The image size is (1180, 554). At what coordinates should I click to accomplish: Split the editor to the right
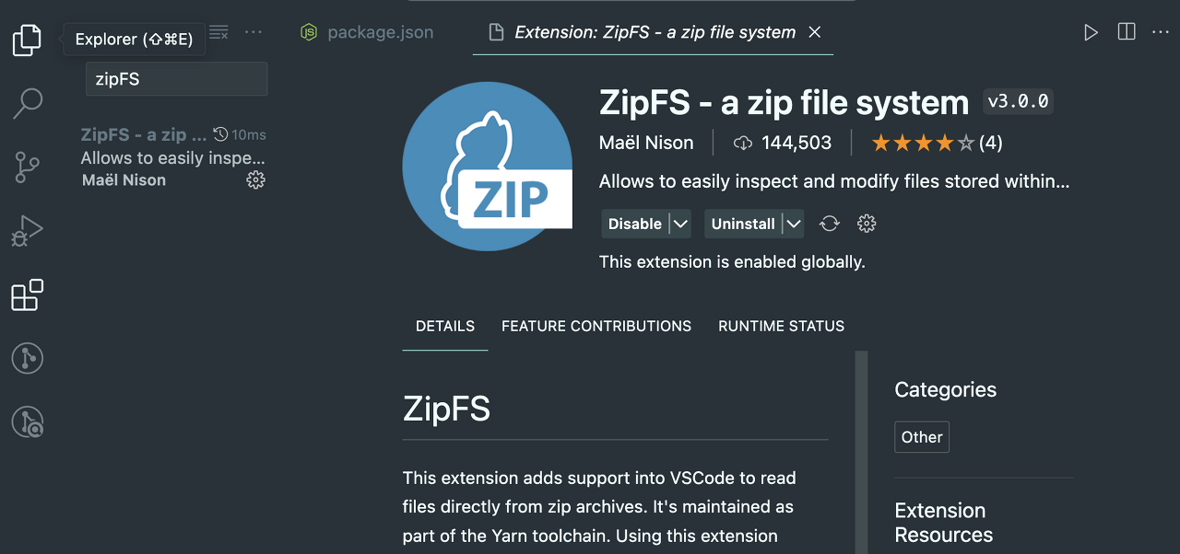pos(1126,32)
